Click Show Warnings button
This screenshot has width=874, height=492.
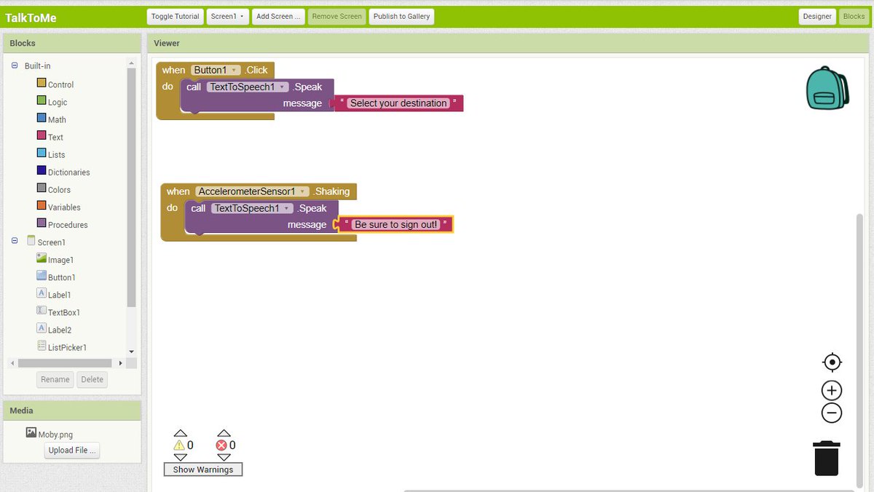point(203,469)
